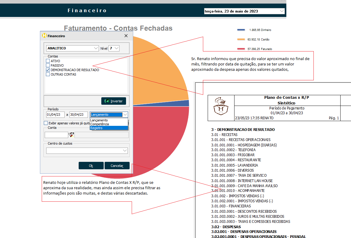Click the Ok button
Viewport: 351px width, 238px height.
(x=91, y=166)
